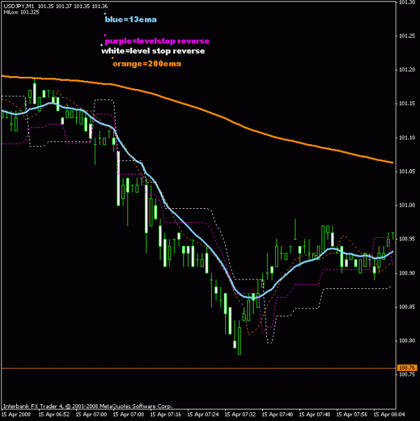420x421 pixels.
Task: Click the '15 Apr 07:56' time label
Action: point(352,414)
